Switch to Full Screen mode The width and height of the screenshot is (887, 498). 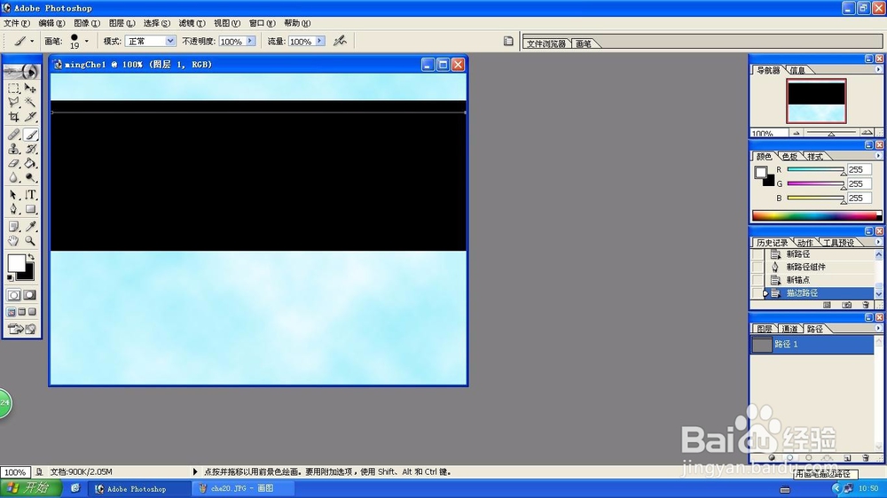[32, 312]
